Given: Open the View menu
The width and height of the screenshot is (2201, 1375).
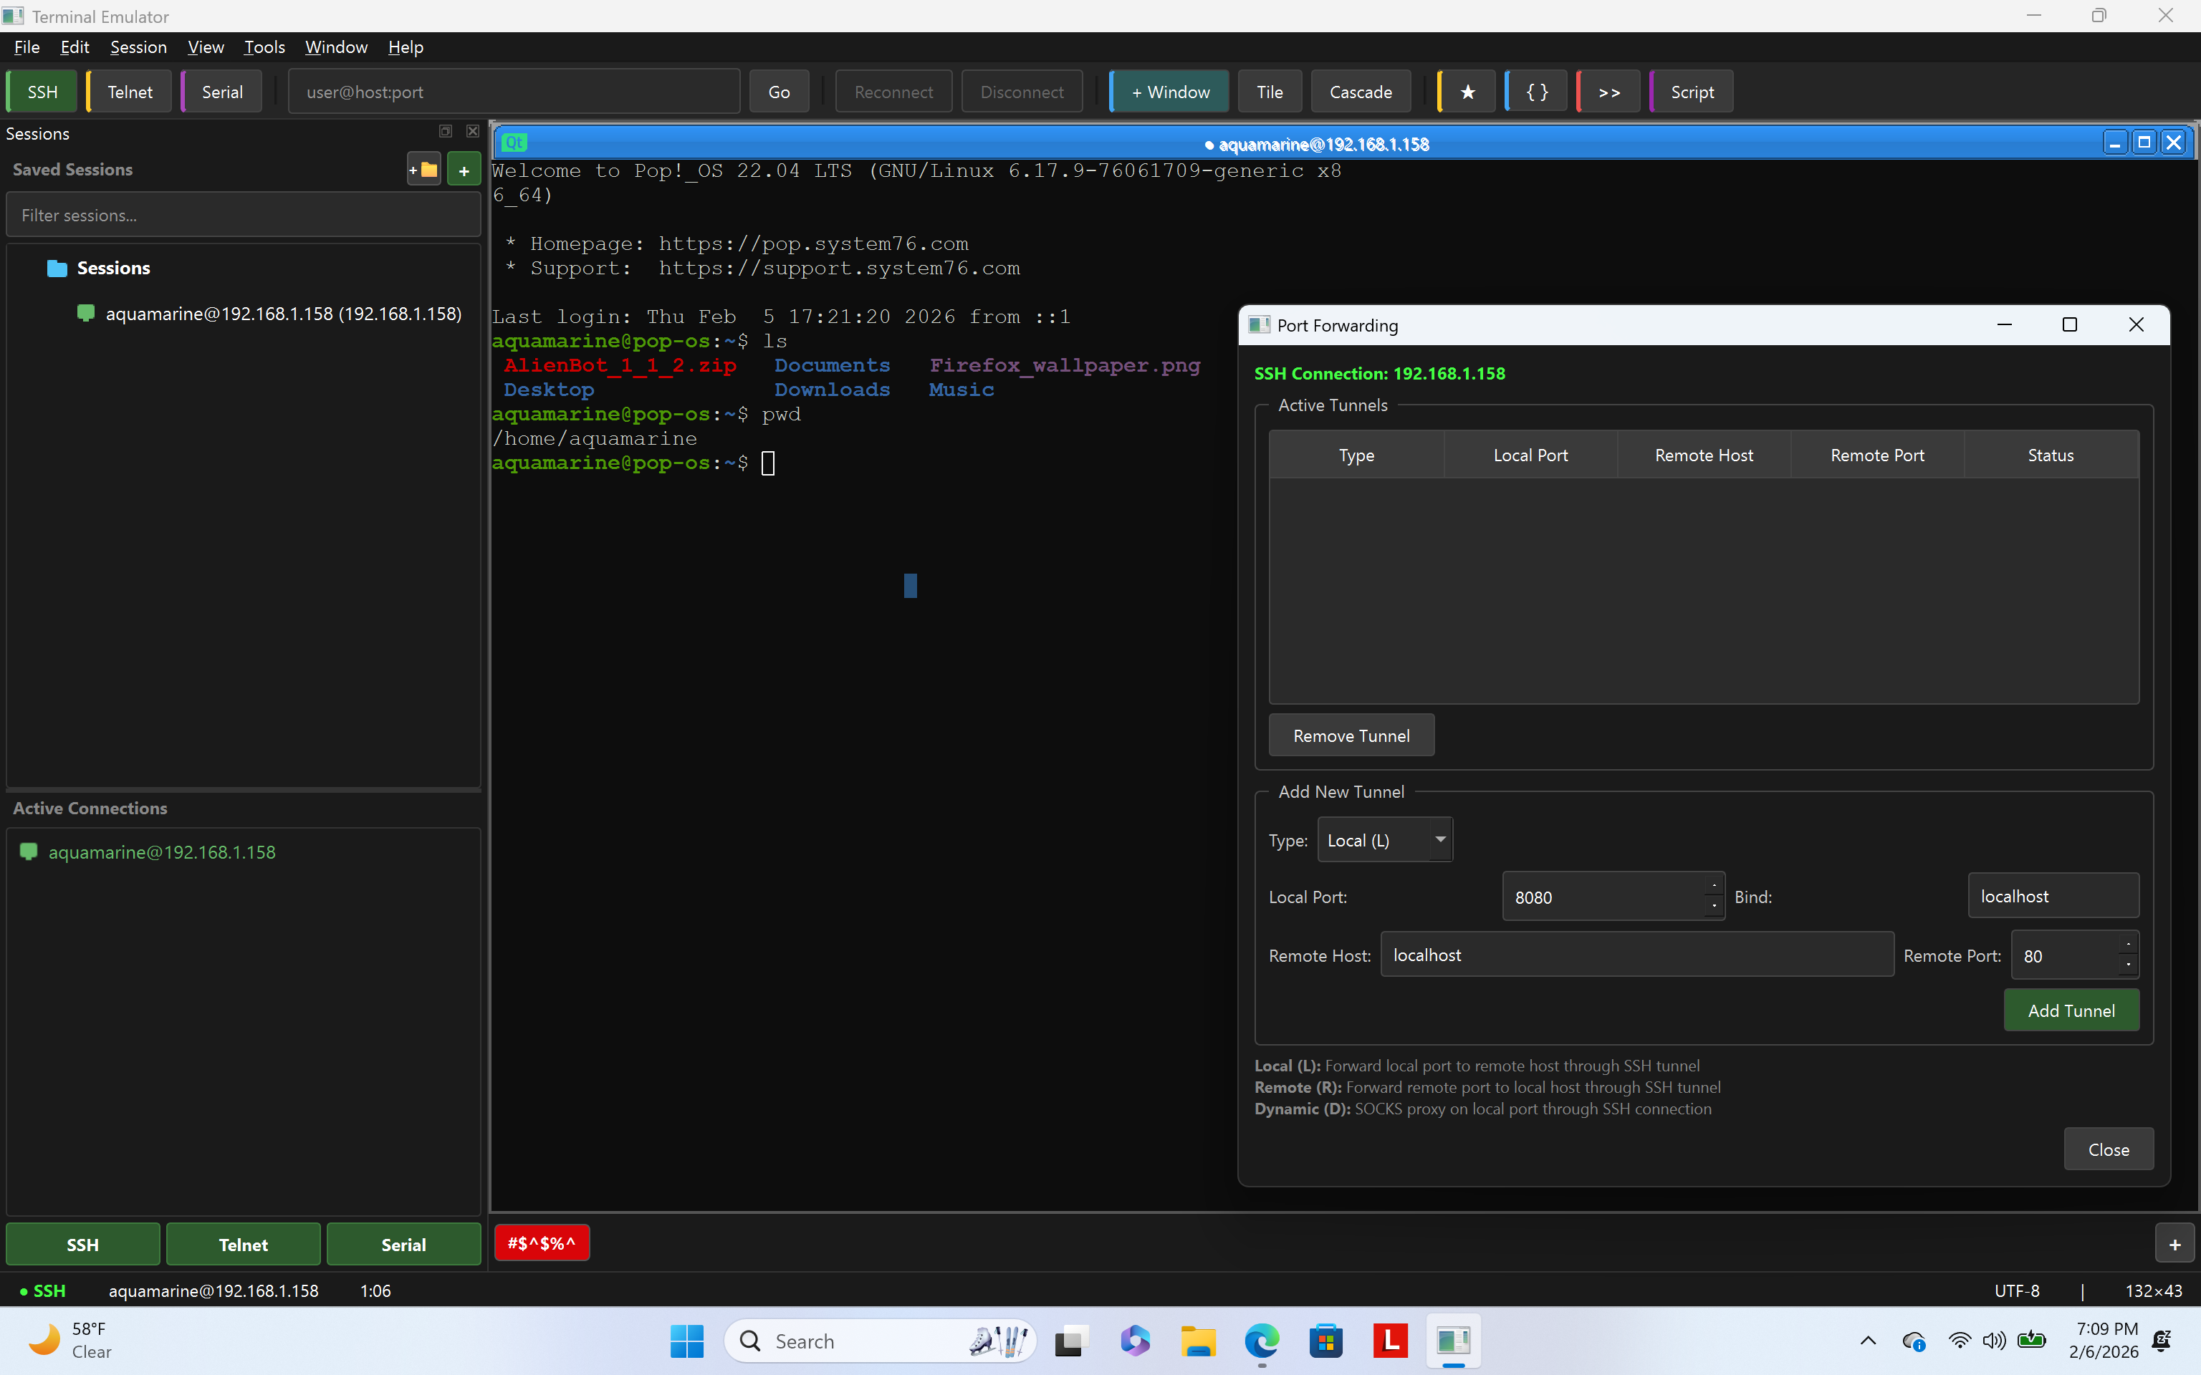Looking at the screenshot, I should [x=206, y=47].
